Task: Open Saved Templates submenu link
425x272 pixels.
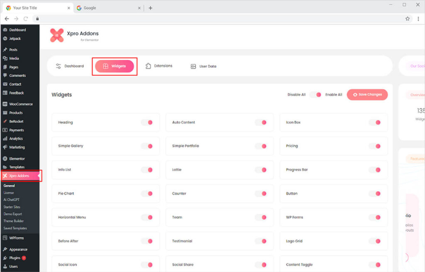Action: click(x=15, y=228)
